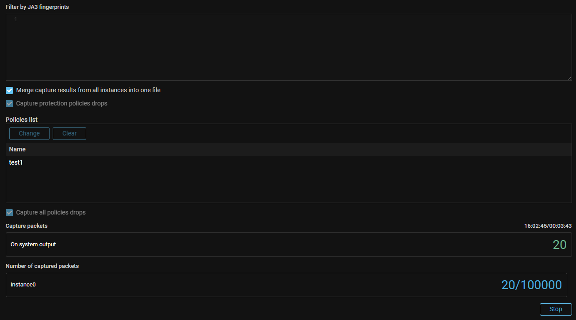Toggle Capture protection policies drops checkbox
The image size is (576, 320).
tap(9, 104)
